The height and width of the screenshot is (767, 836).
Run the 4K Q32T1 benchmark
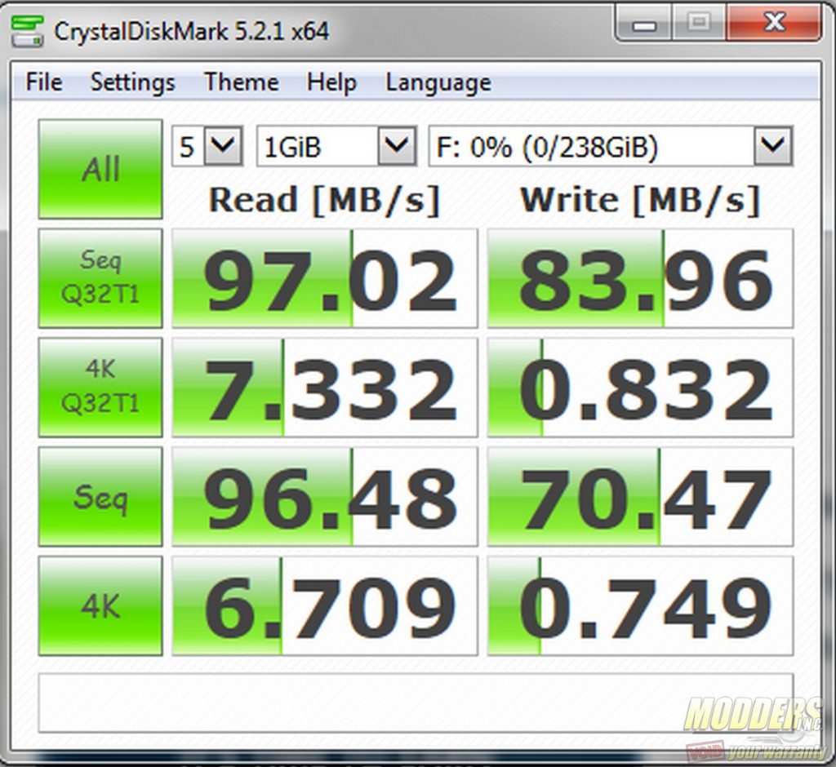point(100,387)
